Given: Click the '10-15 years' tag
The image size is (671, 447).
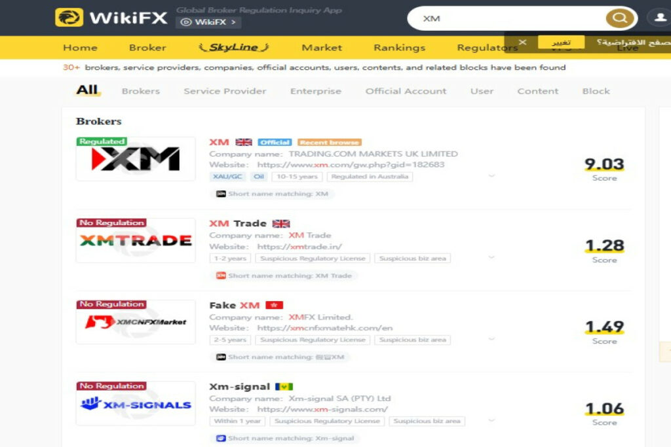Looking at the screenshot, I should click(x=297, y=177).
